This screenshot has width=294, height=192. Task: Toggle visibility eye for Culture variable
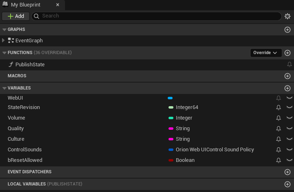tap(289, 139)
